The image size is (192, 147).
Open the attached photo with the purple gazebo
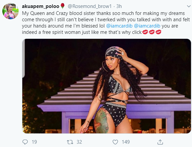pyautogui.click(x=106, y=86)
